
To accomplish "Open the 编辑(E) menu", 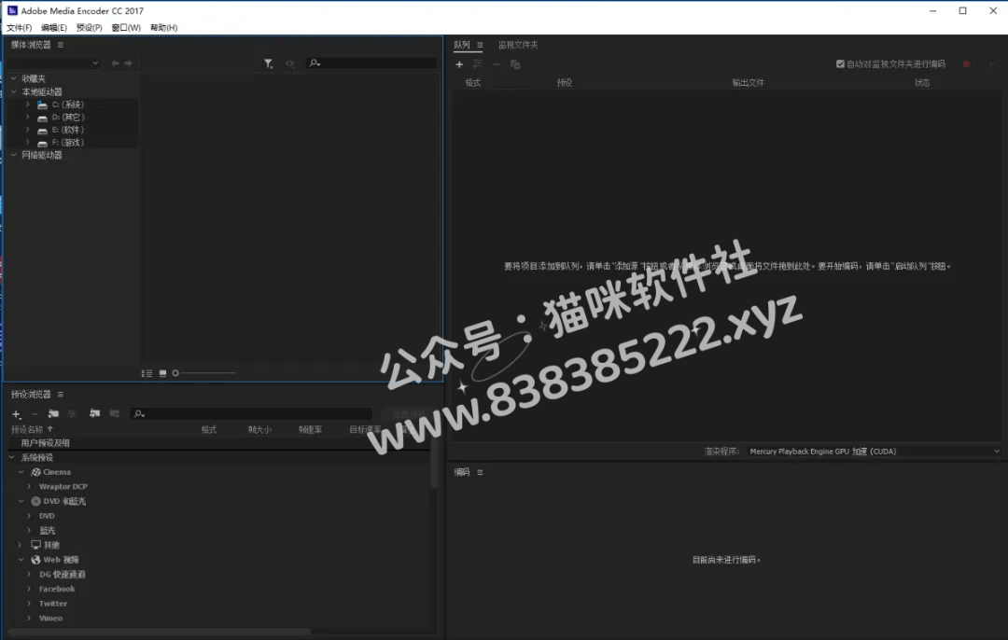I will pos(54,28).
